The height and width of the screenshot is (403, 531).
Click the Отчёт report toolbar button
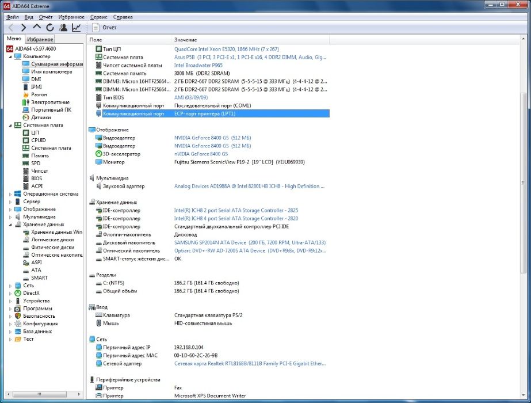[x=105, y=28]
